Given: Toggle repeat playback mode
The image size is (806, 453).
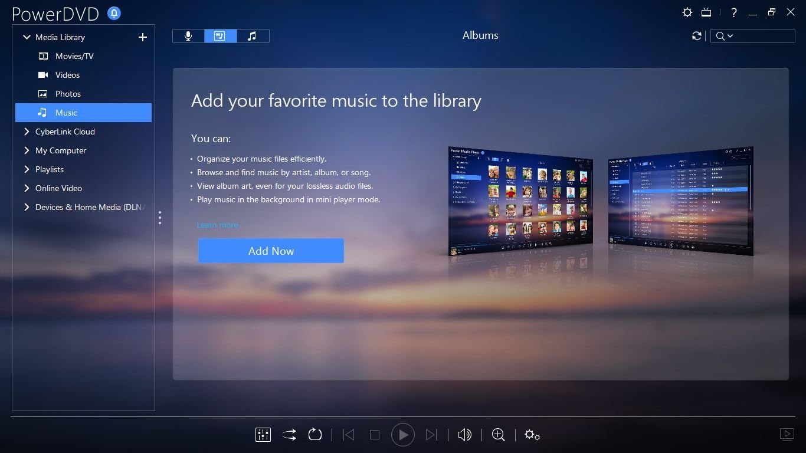Looking at the screenshot, I should 315,435.
